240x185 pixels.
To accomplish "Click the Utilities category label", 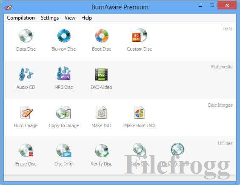I will point(225,143).
